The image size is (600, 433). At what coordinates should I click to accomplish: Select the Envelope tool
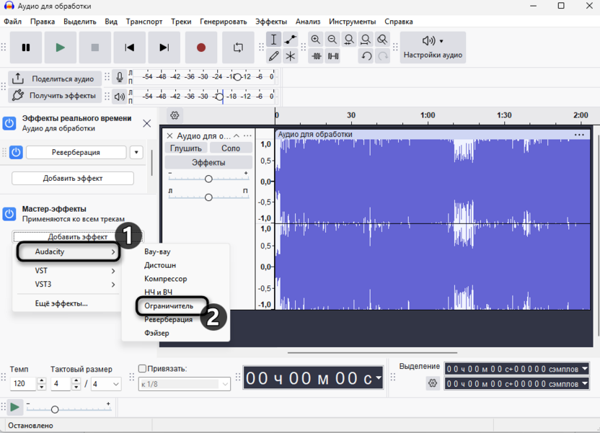[x=291, y=40]
